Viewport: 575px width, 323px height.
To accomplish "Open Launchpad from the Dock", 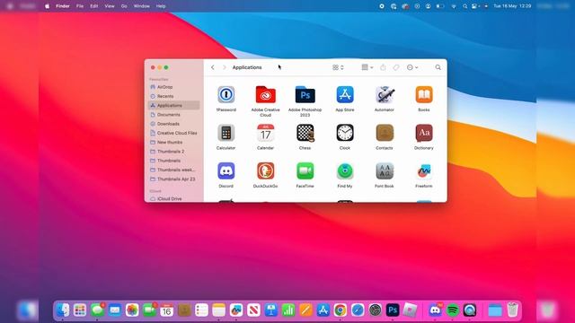I will (80, 310).
